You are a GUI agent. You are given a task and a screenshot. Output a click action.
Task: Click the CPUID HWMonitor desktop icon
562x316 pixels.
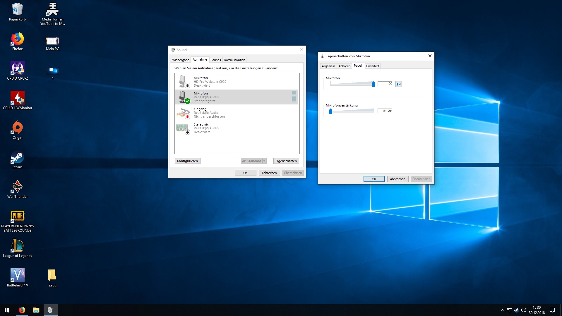pos(17,98)
